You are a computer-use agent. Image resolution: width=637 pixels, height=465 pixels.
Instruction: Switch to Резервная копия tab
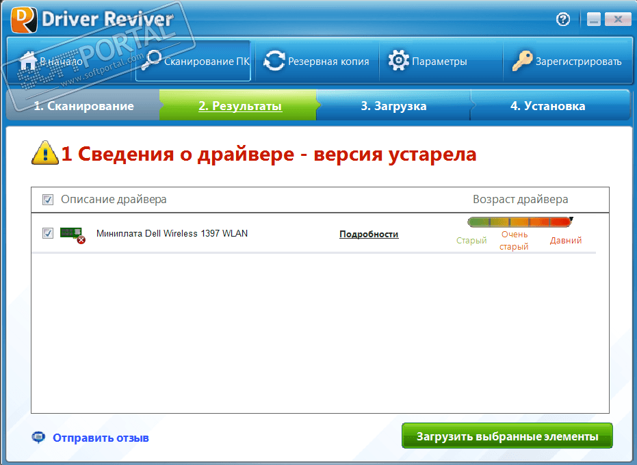317,61
